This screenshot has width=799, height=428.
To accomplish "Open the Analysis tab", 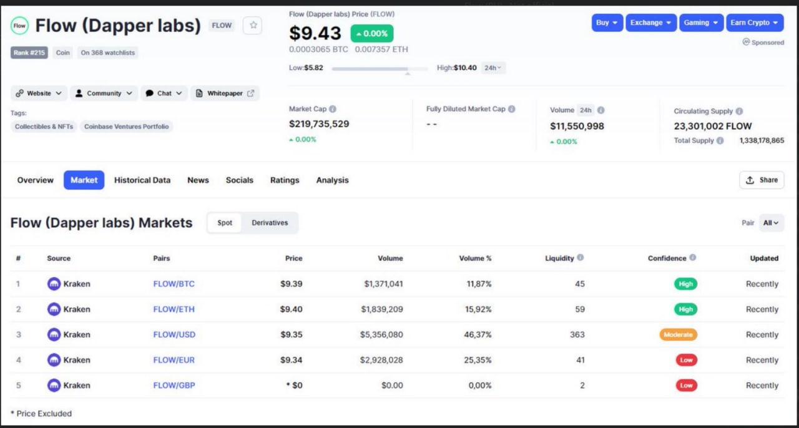I will (333, 180).
